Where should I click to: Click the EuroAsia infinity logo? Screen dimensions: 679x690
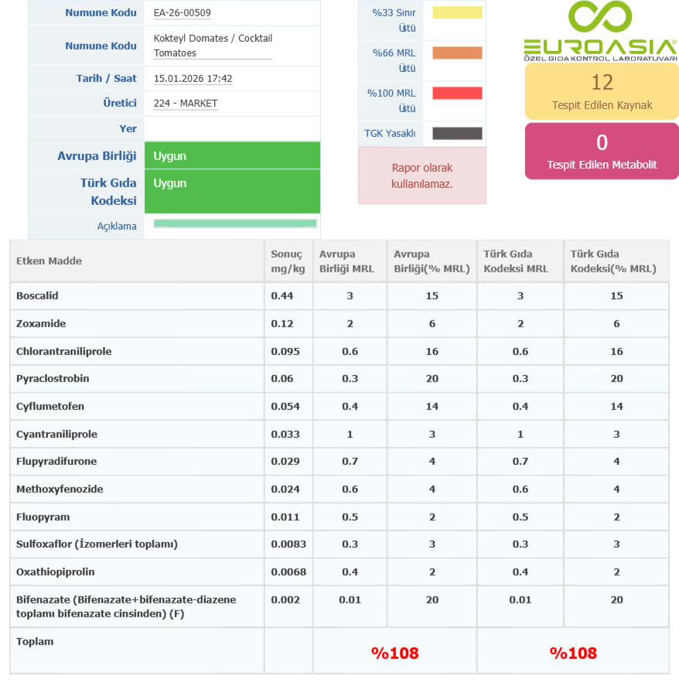point(600,19)
